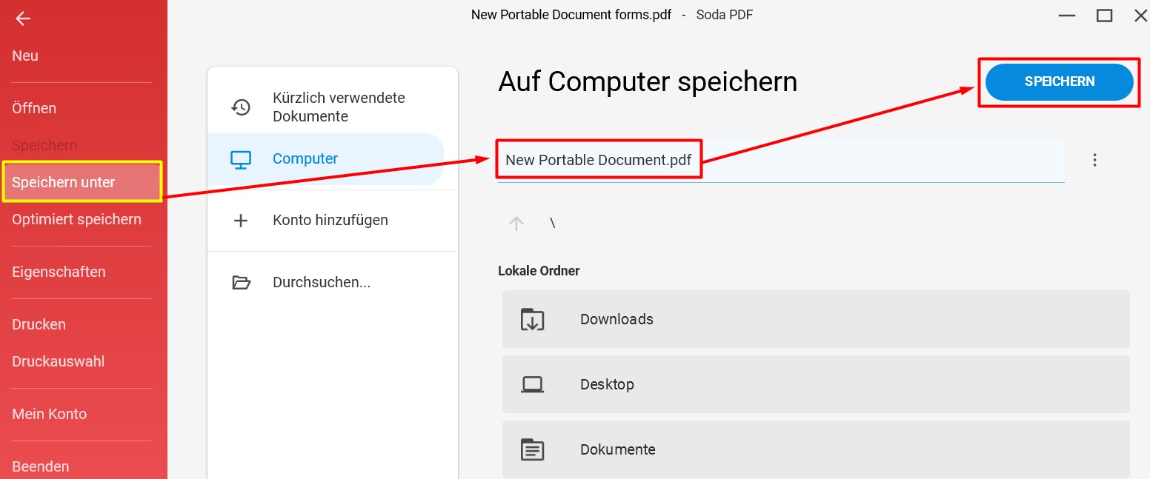Click the Auf Computer speichern heading
1150x479 pixels.
point(648,81)
